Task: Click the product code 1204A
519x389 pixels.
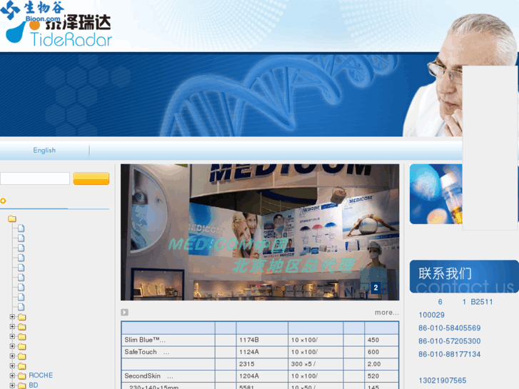Action: point(249,376)
